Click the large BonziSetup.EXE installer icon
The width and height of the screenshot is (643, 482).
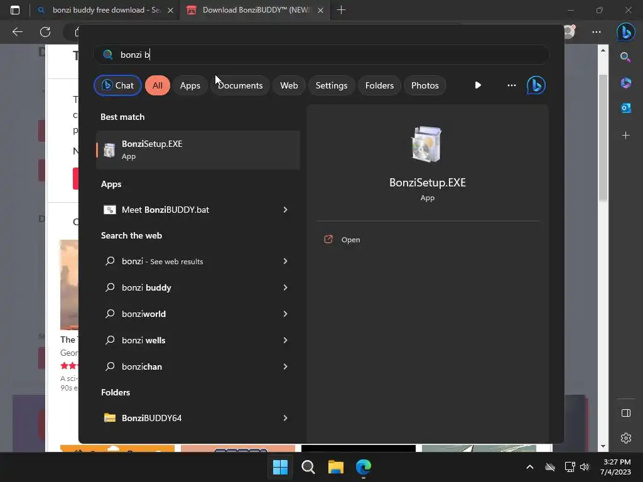point(427,144)
